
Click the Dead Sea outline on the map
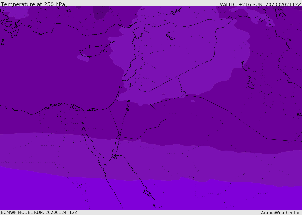[x=128, y=104]
